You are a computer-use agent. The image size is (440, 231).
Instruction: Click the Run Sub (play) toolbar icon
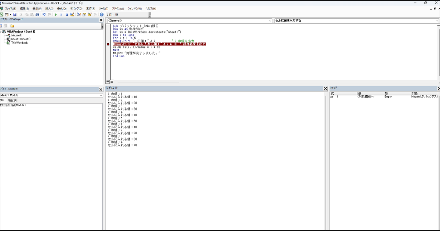tap(56, 15)
